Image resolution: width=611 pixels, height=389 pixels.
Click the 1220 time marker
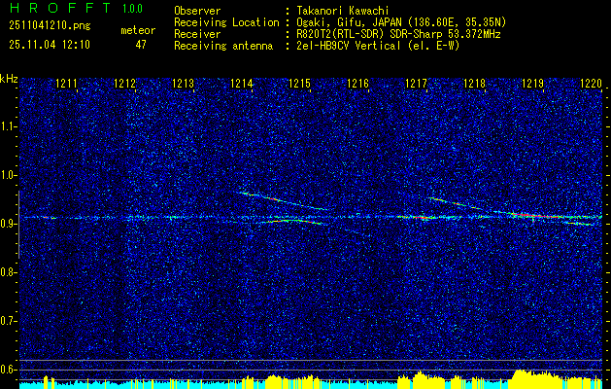592,83
